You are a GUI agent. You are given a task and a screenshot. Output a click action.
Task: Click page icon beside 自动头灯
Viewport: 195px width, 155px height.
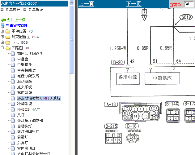tap(13, 126)
